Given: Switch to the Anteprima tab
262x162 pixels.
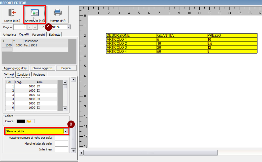Looking at the screenshot, I should (x=9, y=35).
